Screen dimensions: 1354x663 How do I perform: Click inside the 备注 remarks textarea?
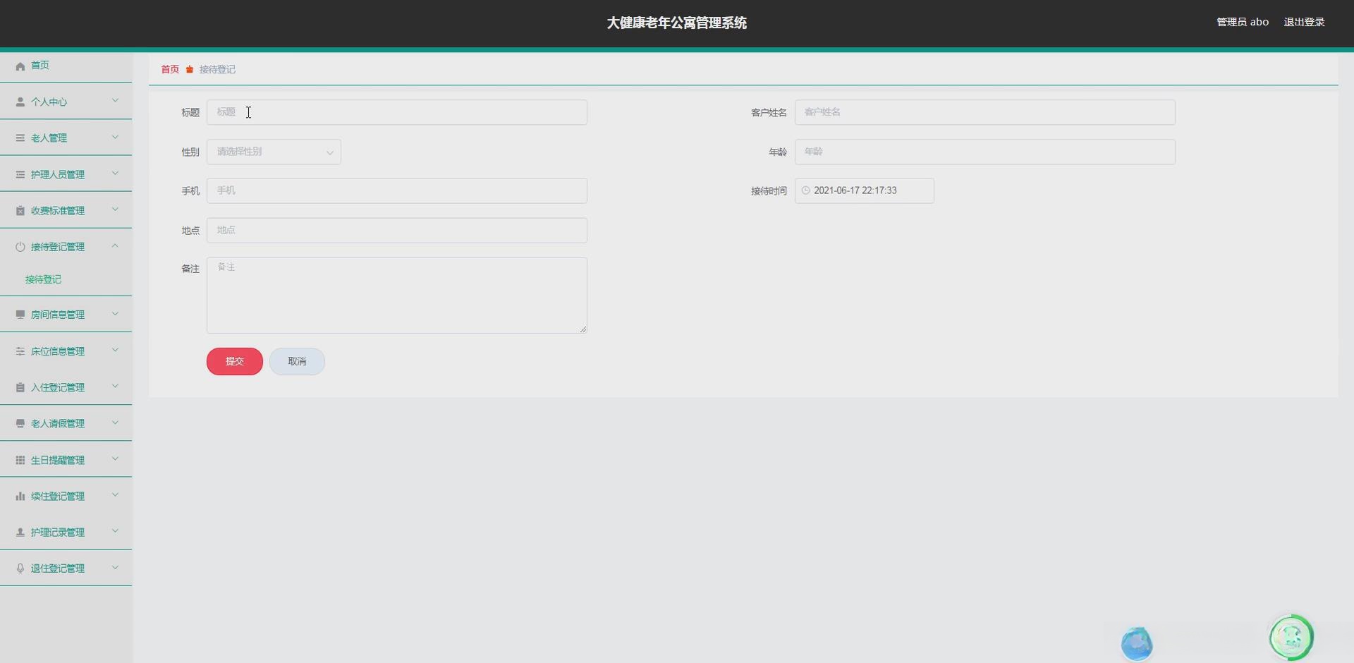396,295
